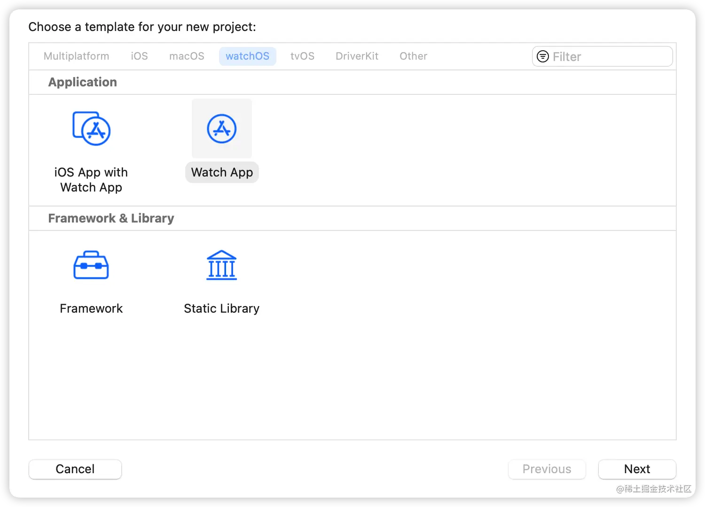Click the Static Library label
This screenshot has width=705, height=507.
tap(222, 308)
